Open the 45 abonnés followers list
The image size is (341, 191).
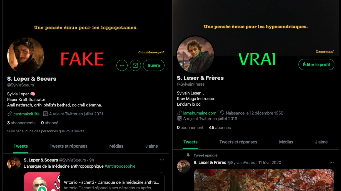(x=220, y=128)
